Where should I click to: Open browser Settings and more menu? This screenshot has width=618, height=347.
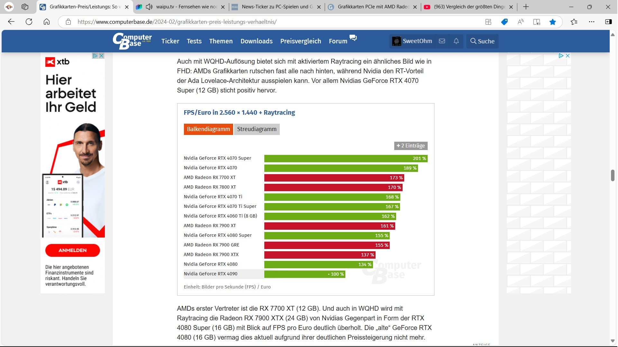click(592, 22)
